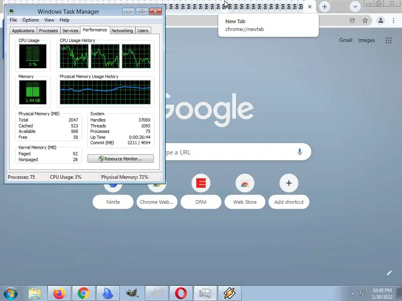Image resolution: width=402 pixels, height=301 pixels.
Task: Click the faded taskbar icon beside GIMP
Action: (156, 293)
